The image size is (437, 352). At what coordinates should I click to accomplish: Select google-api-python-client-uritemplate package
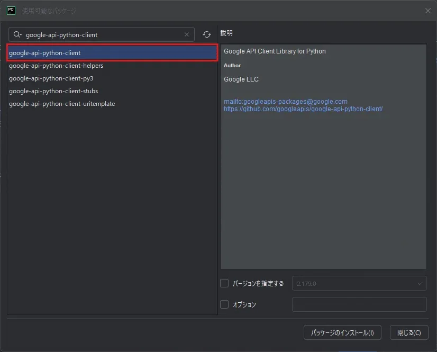coord(112,104)
